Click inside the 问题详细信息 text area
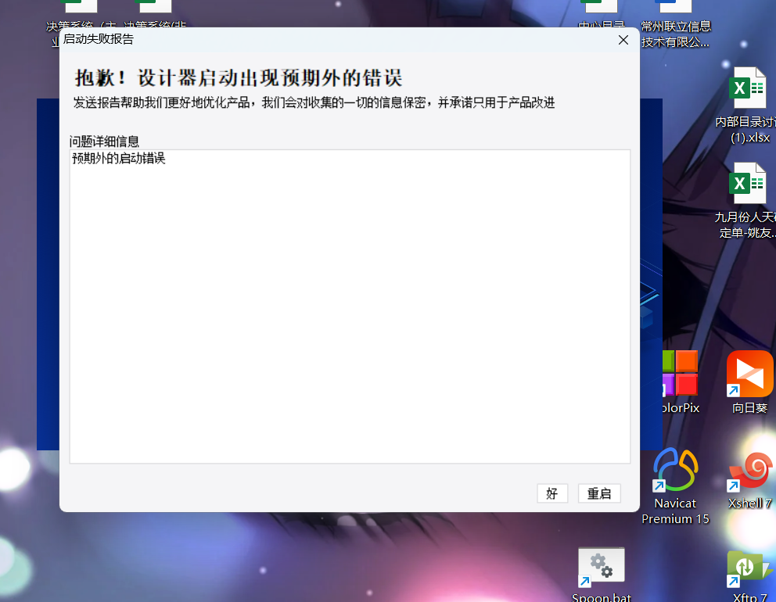This screenshot has width=776, height=602. pyautogui.click(x=350, y=306)
